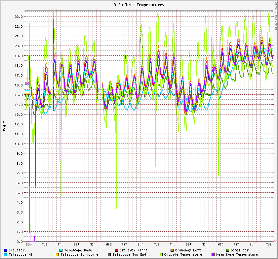Click the Outside Temperature legend swatch
Image resolution: width=278 pixels, height=259 pixels.
click(161, 255)
